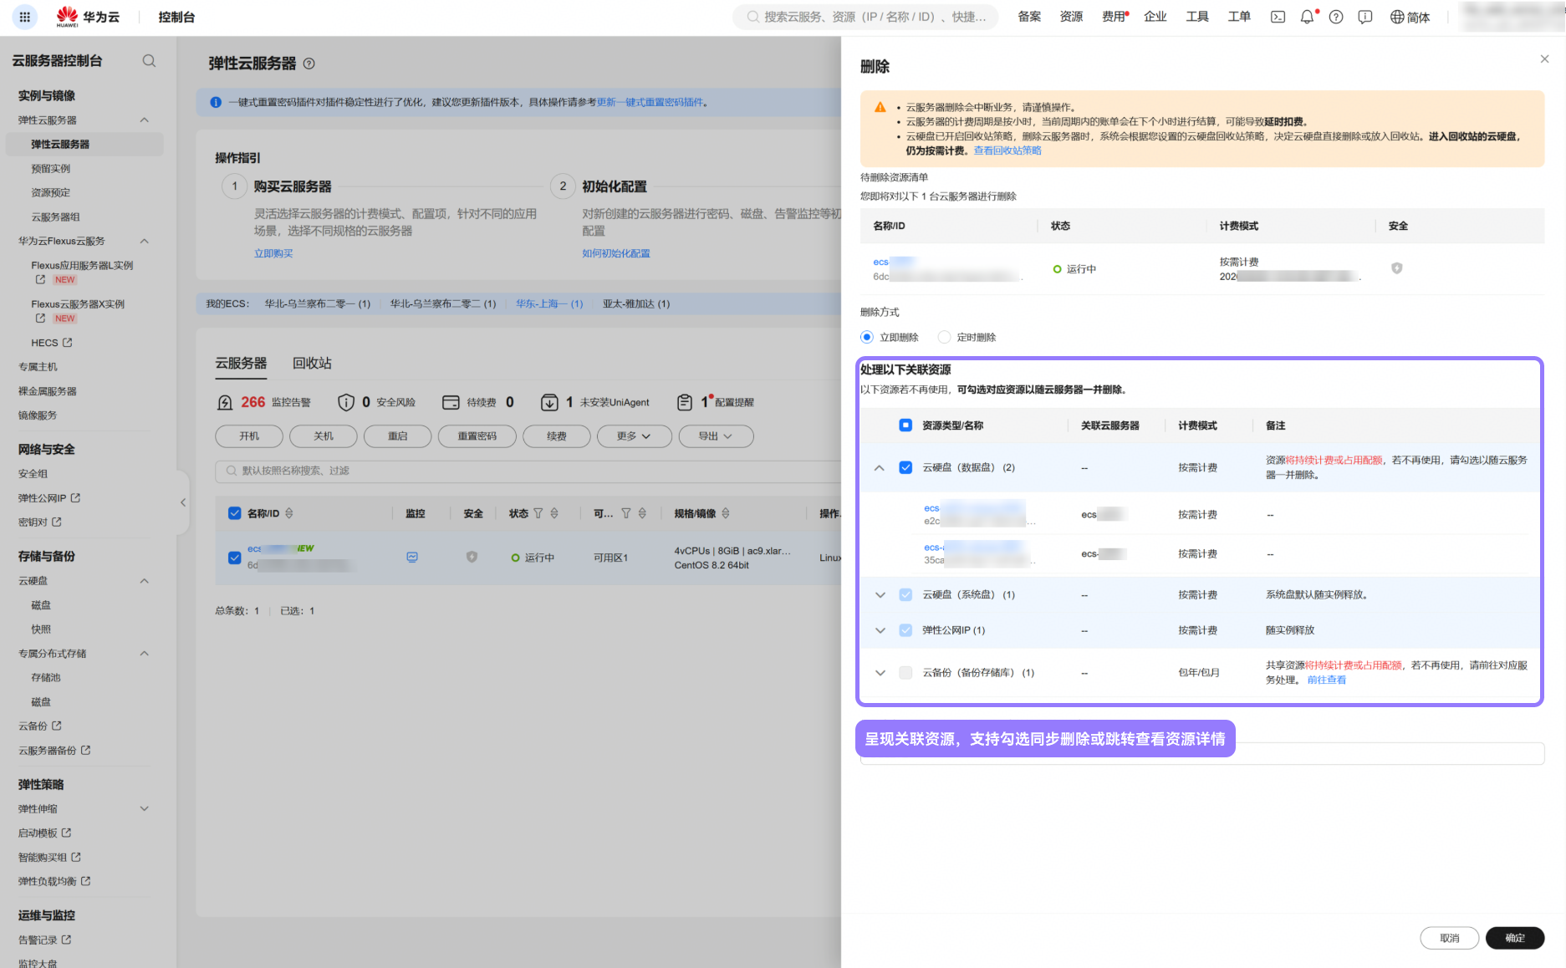The height and width of the screenshot is (968, 1566).
Task: Open the help question mark icon
Action: (1336, 17)
